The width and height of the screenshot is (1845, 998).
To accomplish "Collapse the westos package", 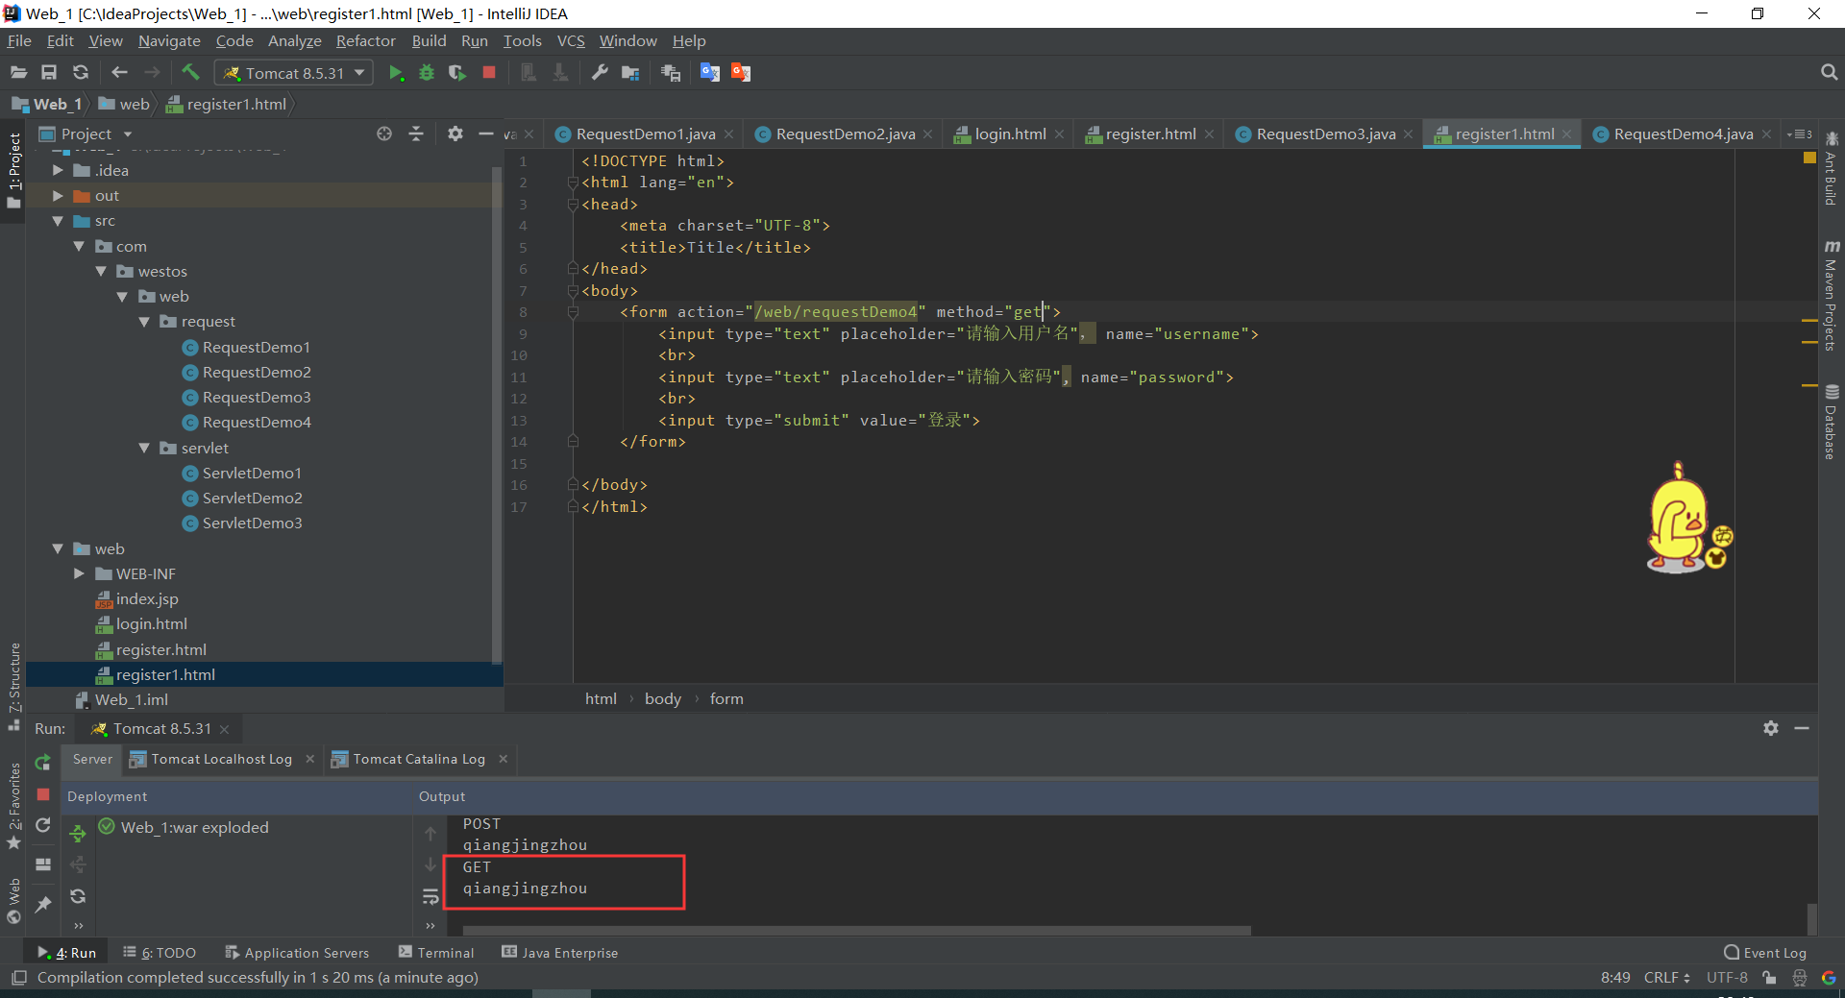I will point(101,271).
